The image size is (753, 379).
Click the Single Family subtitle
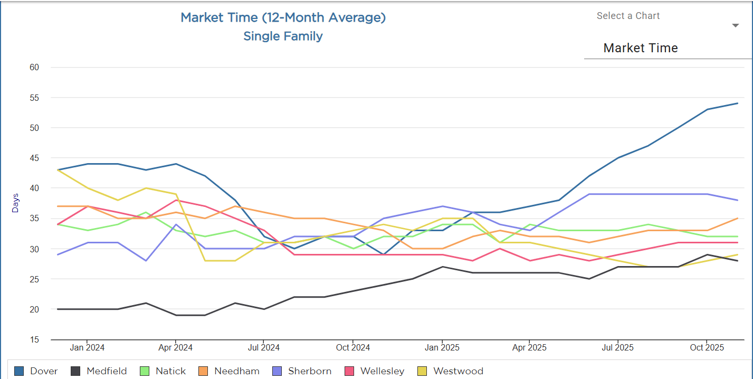click(283, 36)
